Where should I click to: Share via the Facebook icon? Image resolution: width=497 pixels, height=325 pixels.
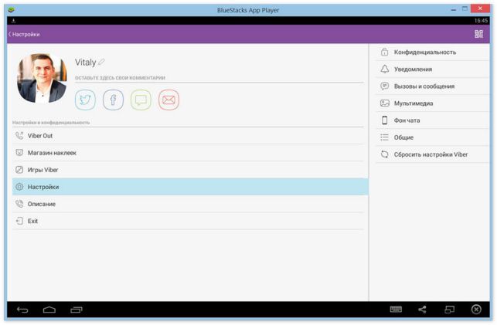pos(113,100)
